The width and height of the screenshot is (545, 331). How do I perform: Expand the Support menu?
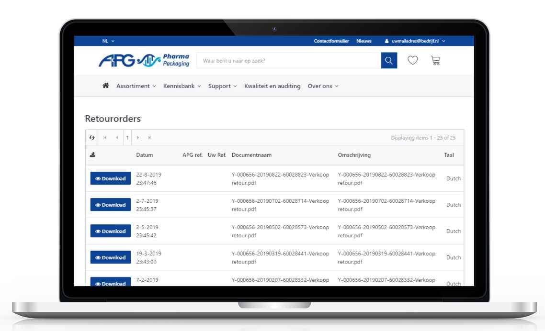coord(222,86)
